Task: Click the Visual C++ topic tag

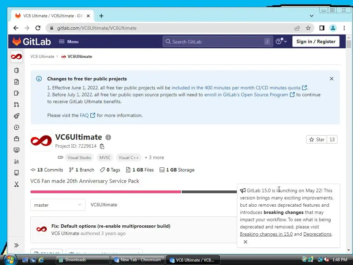Action: coord(129,157)
